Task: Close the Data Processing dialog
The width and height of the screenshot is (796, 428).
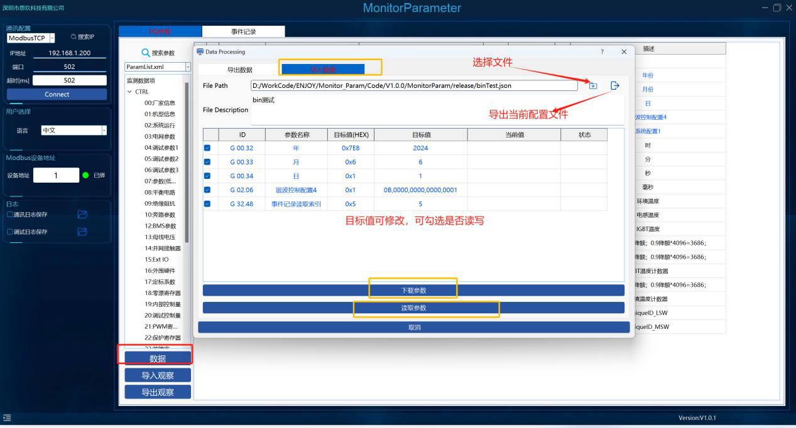Action: [624, 51]
